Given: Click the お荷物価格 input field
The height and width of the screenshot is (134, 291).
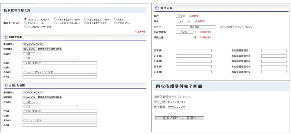Looking at the screenshot, I should [184, 32].
